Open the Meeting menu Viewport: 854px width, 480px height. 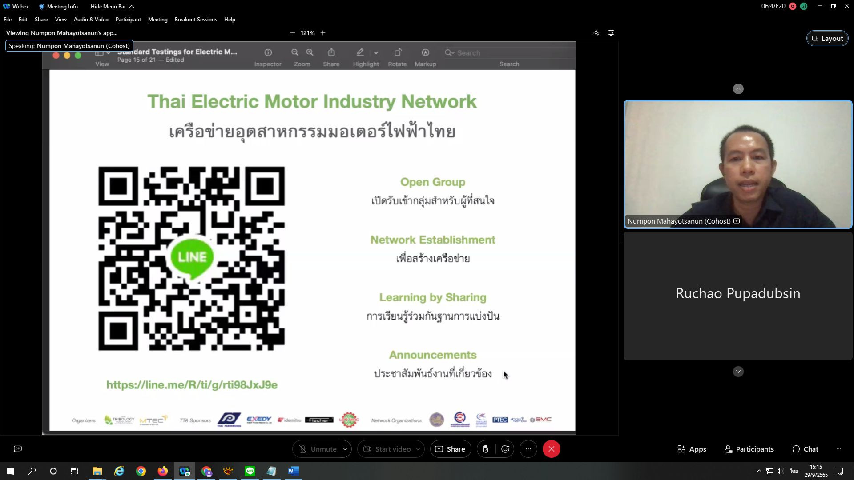pos(158,20)
